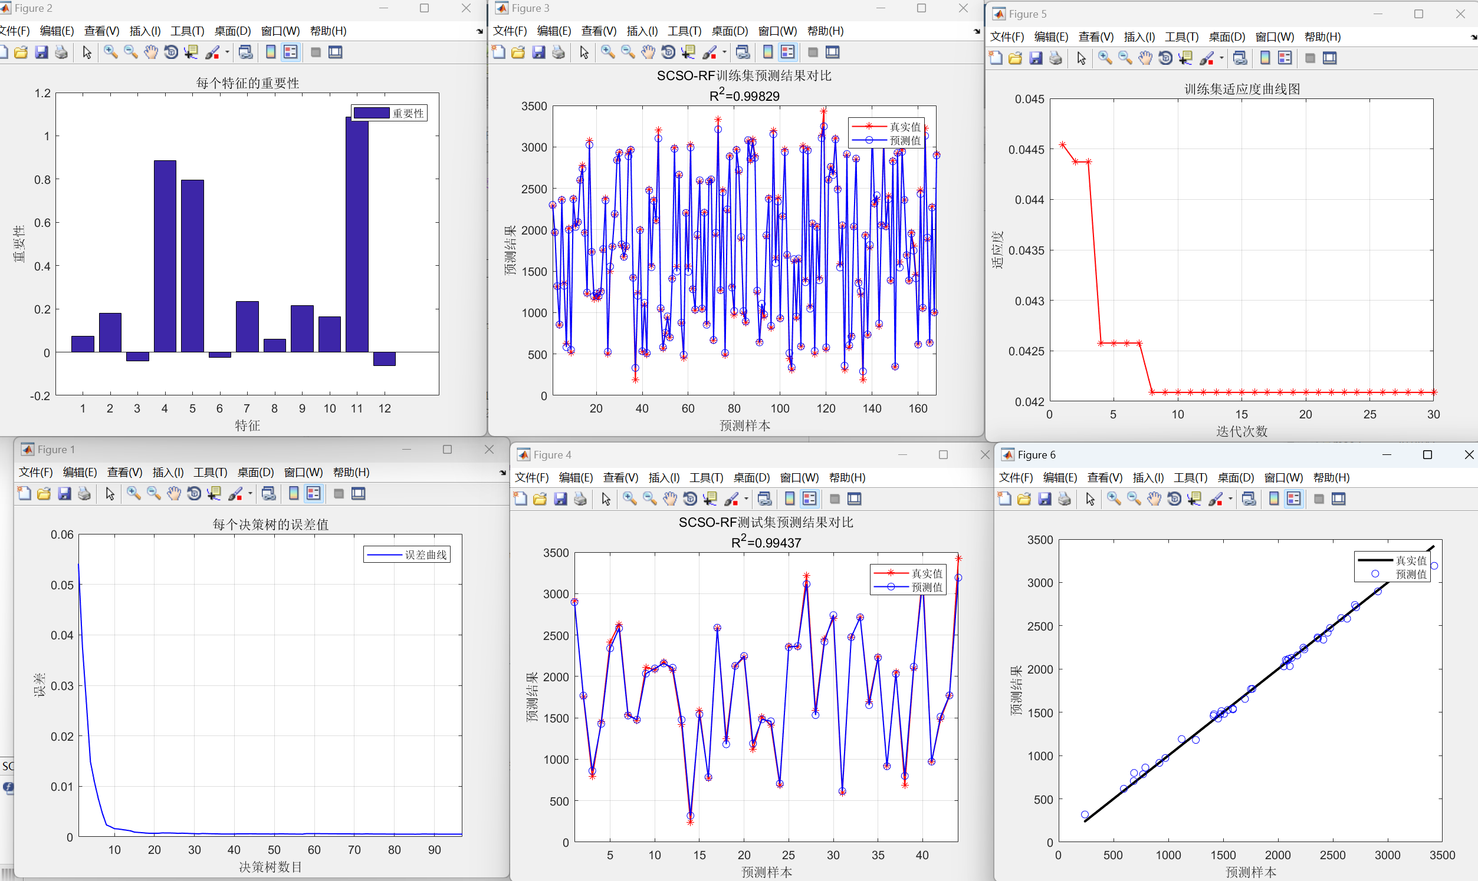Click the Save icon in Figure 1 toolbar
This screenshot has width=1478, height=881.
(x=64, y=493)
